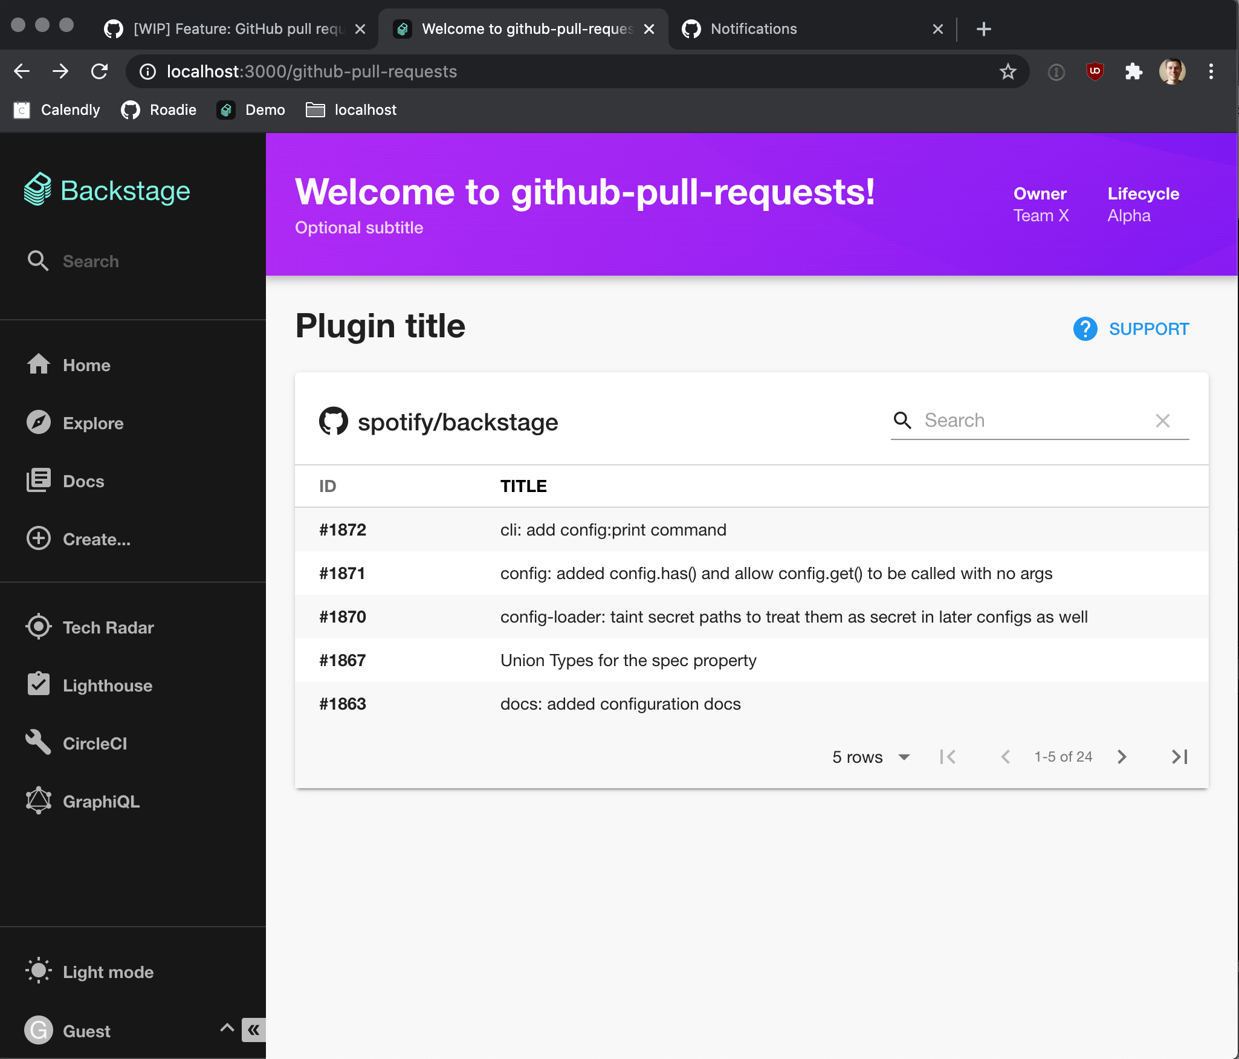Screen dimensions: 1239x1059
Task: Open the Chrome three-dot menu
Action: (1211, 71)
